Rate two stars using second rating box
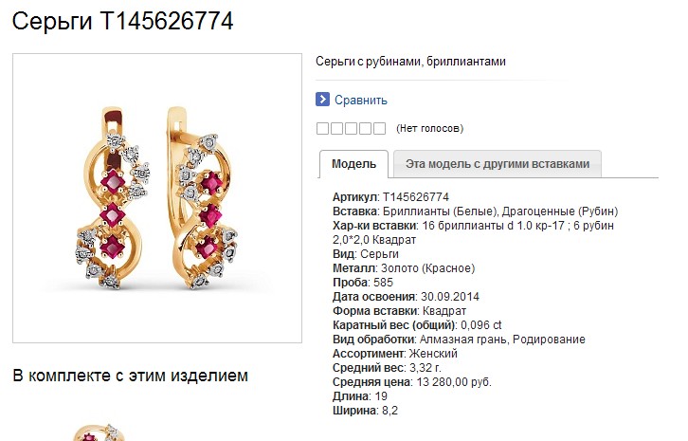The height and width of the screenshot is (441, 688). coord(337,128)
